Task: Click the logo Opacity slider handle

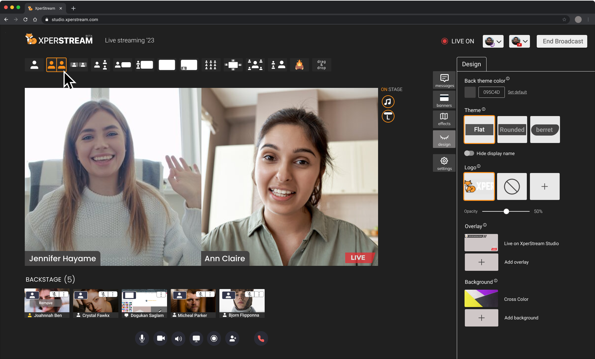Action: (x=506, y=211)
